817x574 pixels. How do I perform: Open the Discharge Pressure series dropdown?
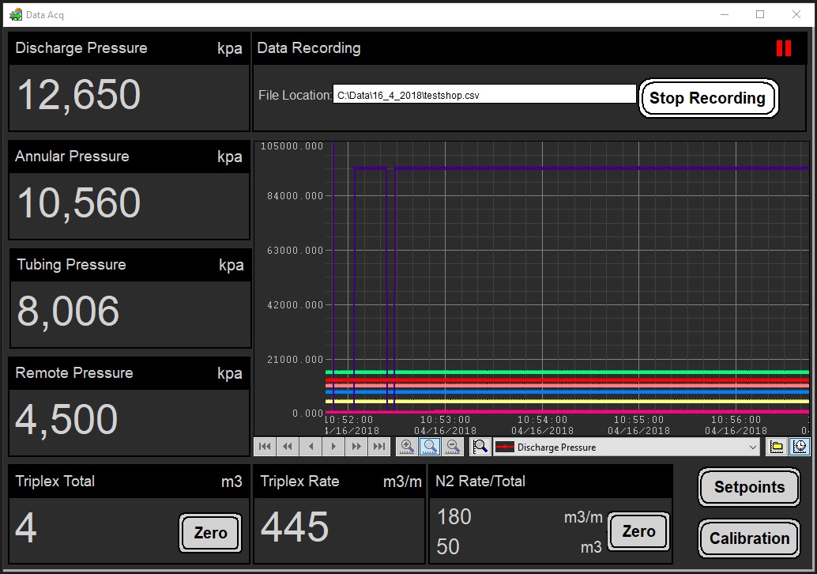(x=626, y=447)
